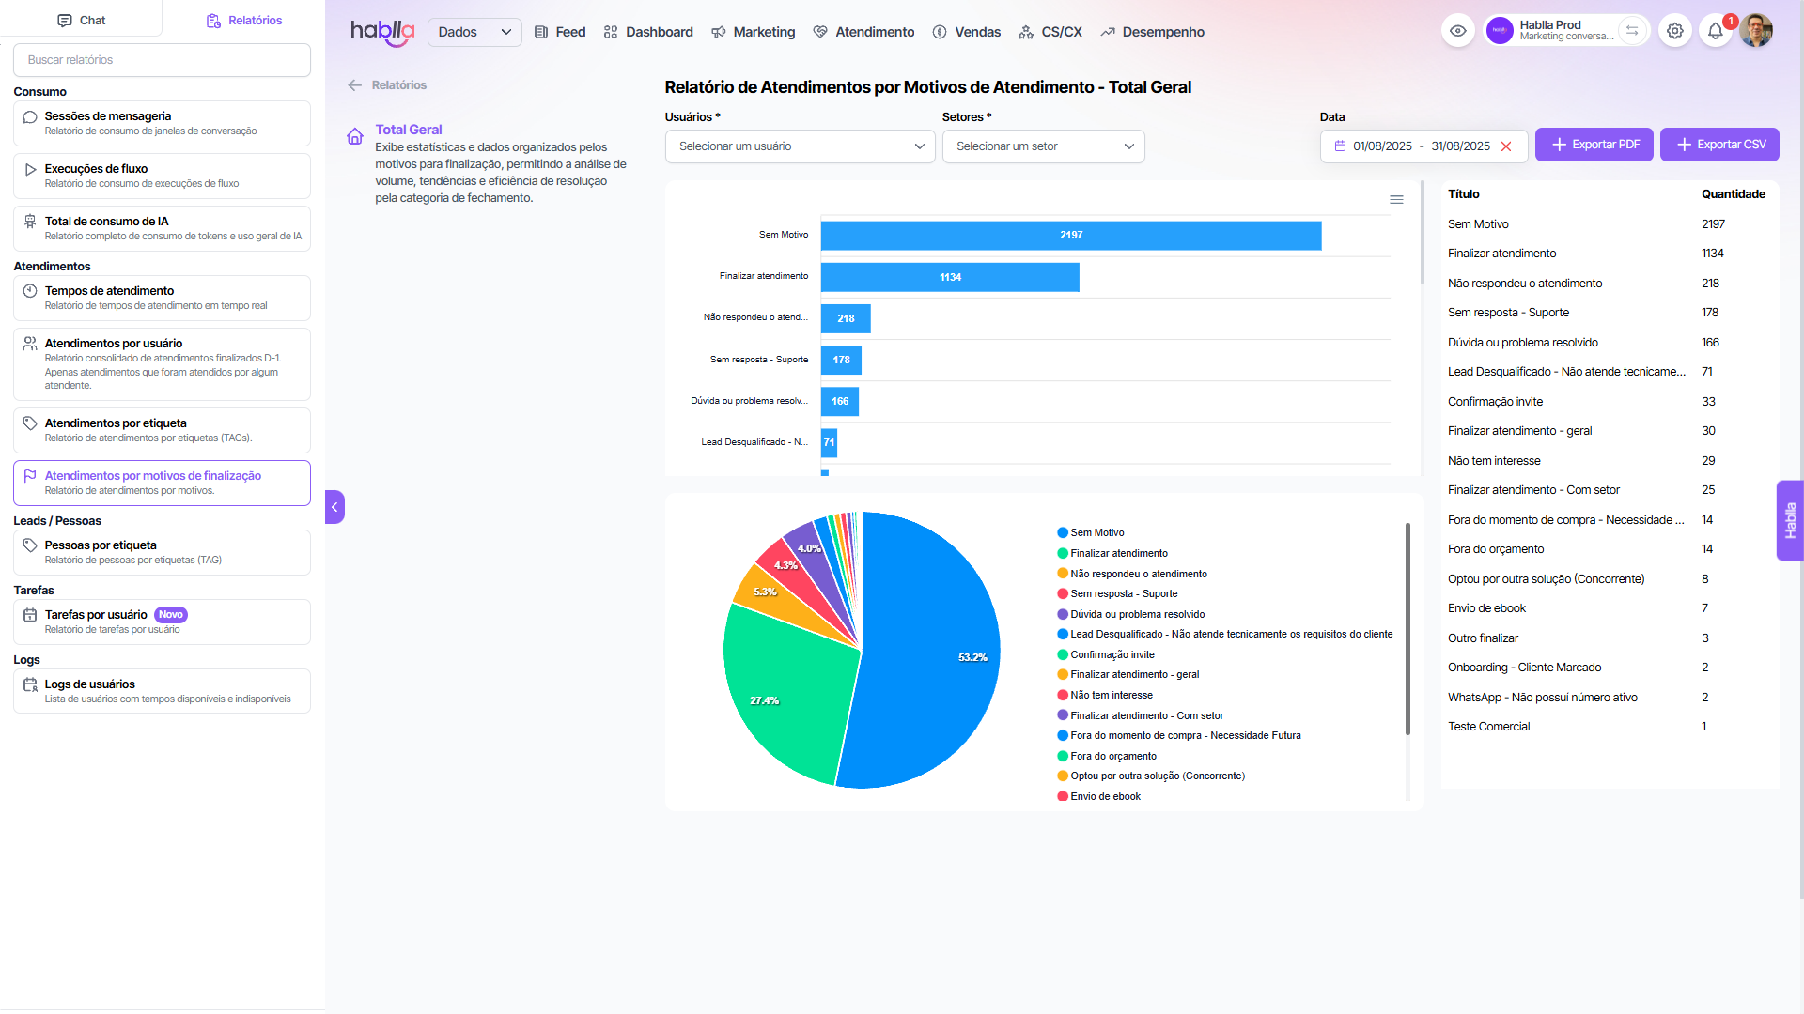Viewport: 1804px width, 1014px height.
Task: Open the settings gear icon
Action: point(1674,31)
